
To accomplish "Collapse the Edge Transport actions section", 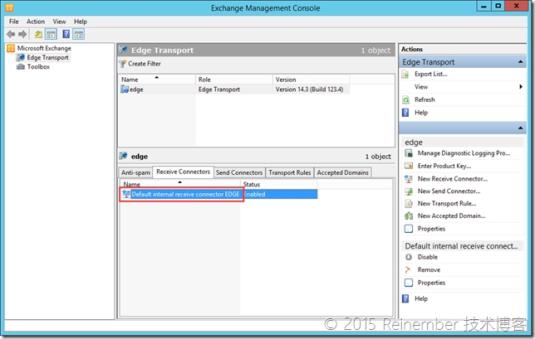I will click(x=520, y=61).
